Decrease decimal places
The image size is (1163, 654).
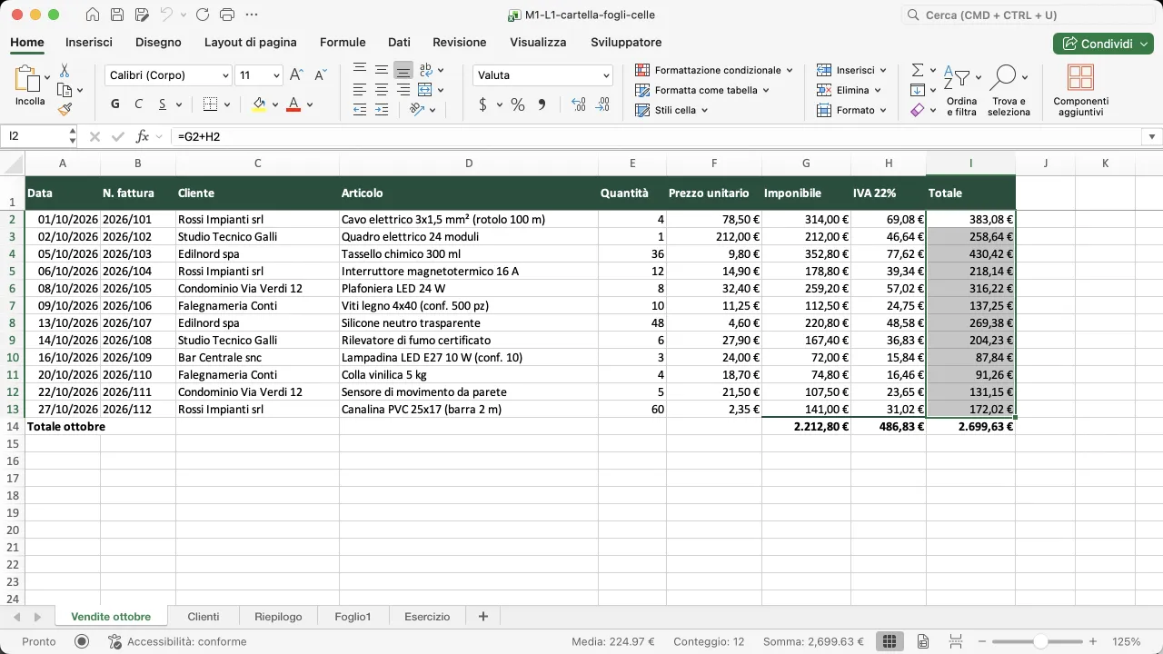(604, 104)
